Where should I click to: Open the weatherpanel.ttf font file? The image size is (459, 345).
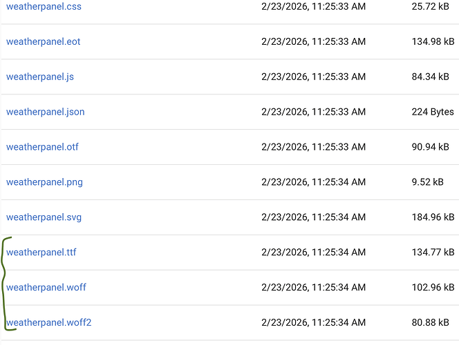pyautogui.click(x=41, y=252)
